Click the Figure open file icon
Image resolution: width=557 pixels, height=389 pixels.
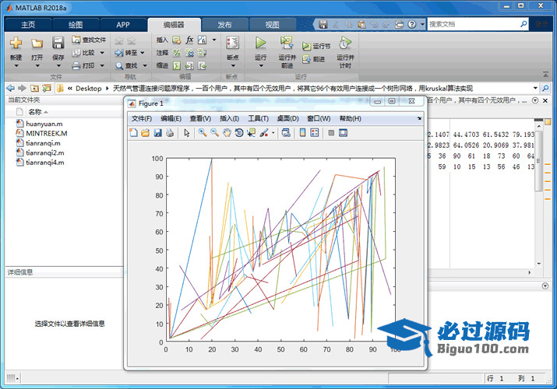[x=146, y=133]
